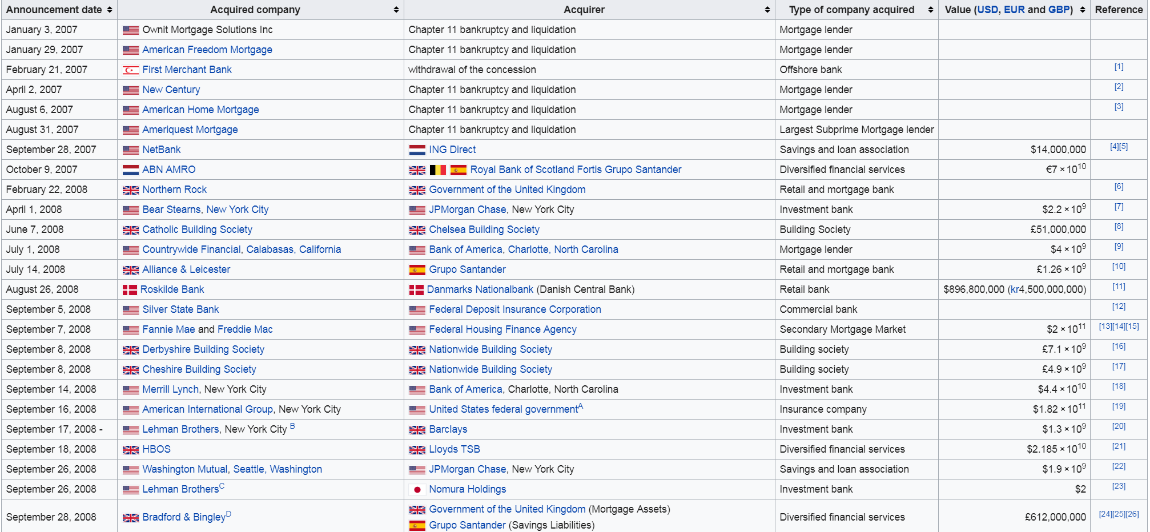Open Federal Deposit Insurance Corporation link
The height and width of the screenshot is (532, 1150).
tap(515, 309)
